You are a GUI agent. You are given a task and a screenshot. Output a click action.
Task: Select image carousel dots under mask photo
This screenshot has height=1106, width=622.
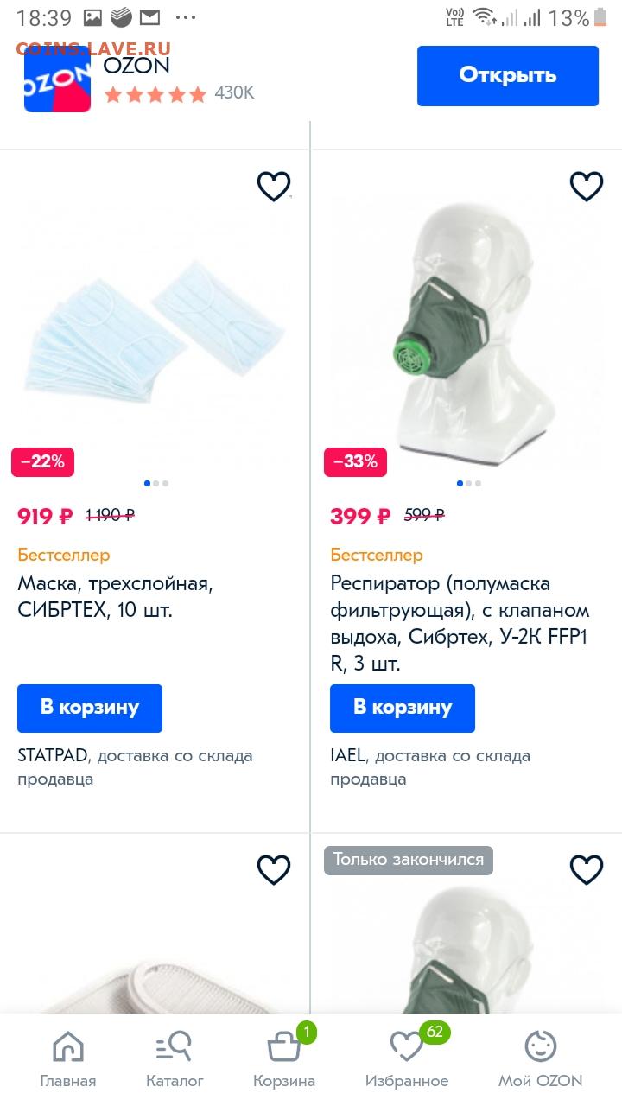(x=156, y=483)
